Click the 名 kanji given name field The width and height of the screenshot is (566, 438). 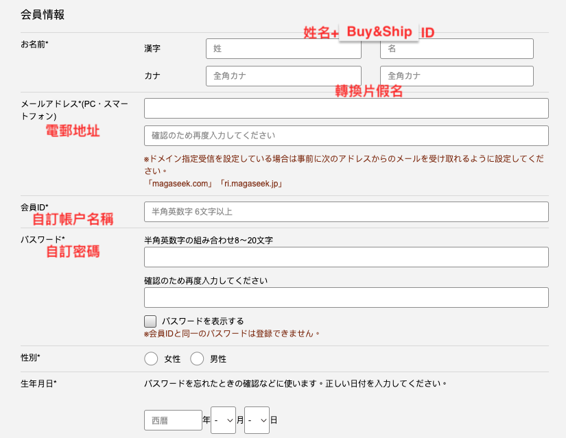coord(456,49)
